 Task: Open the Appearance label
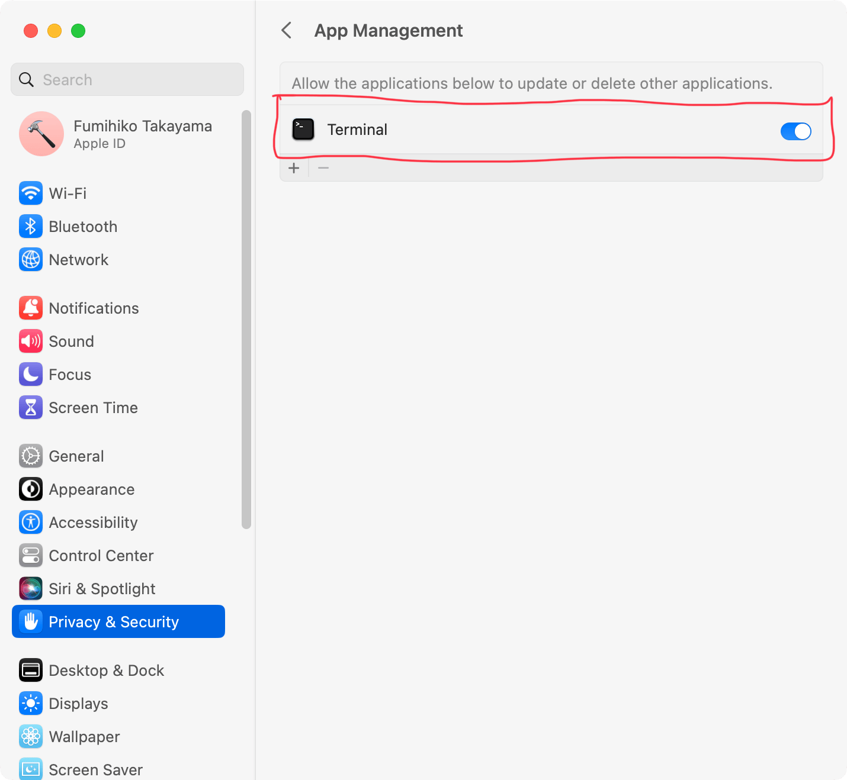point(92,489)
